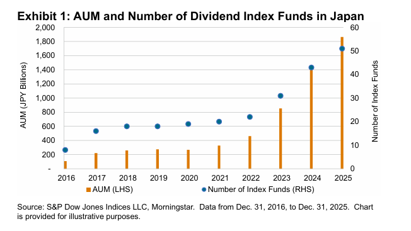Click the vertical 'Number of Index Funds' axis title
This screenshot has width=411, height=231.
tap(375, 101)
